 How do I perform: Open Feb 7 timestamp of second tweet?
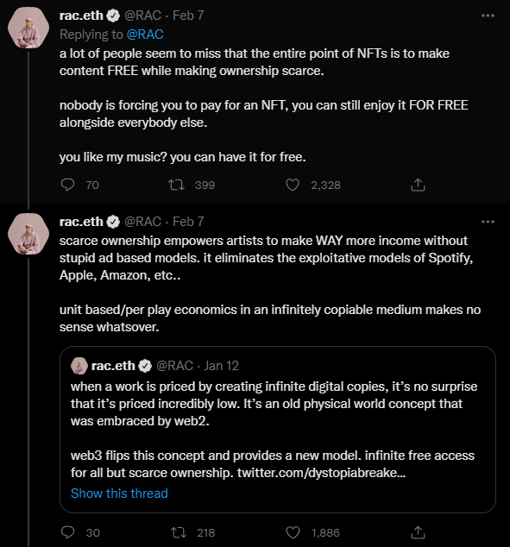[188, 222]
